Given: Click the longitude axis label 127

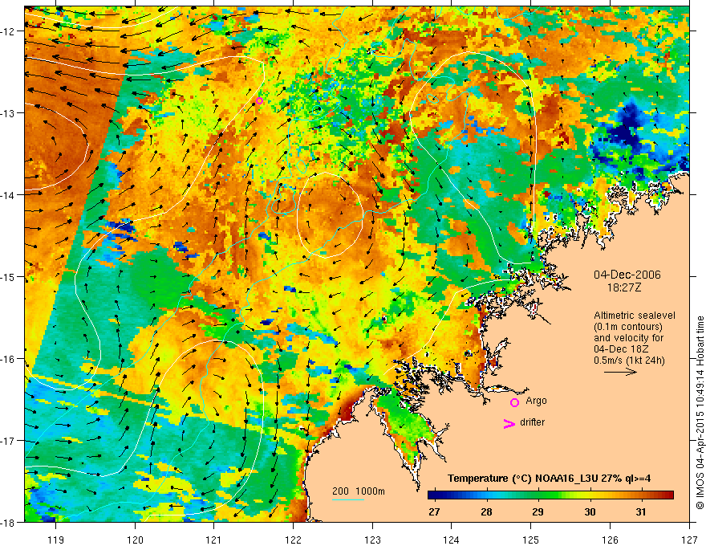Looking at the screenshot, I should [689, 540].
